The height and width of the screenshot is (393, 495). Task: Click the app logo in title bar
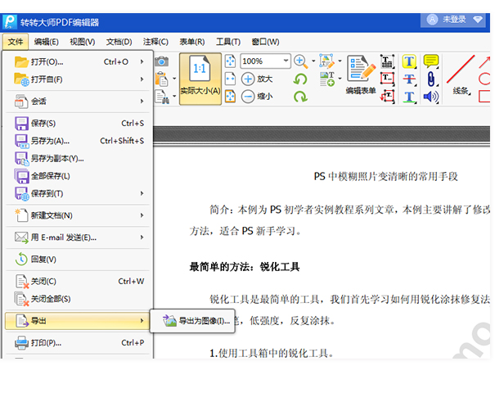10,22
